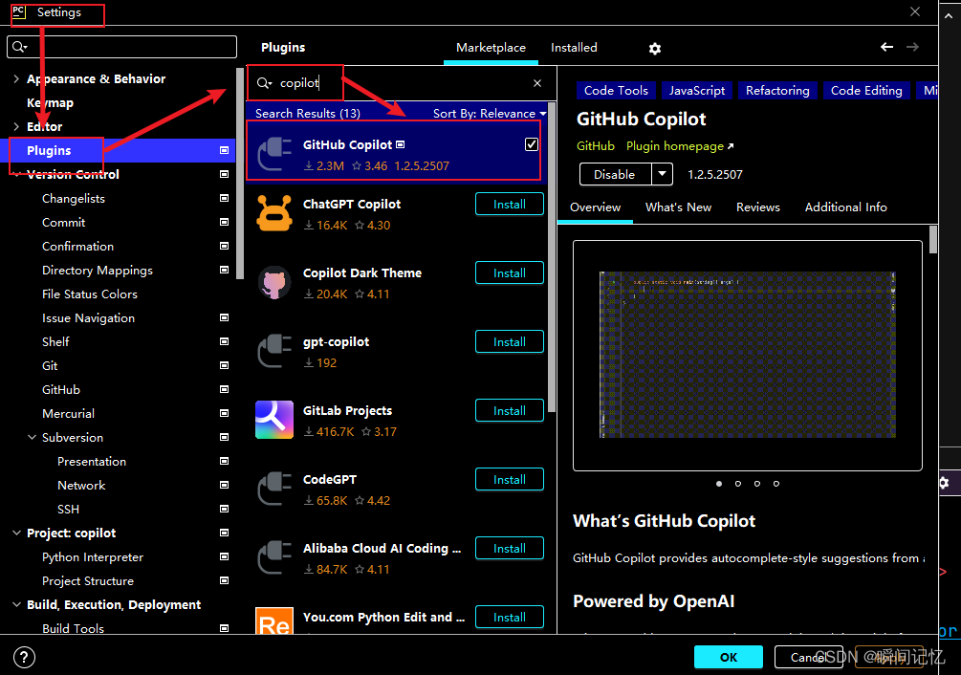The width and height of the screenshot is (961, 675).
Task: Collapse the Subversion node
Action: tap(32, 437)
